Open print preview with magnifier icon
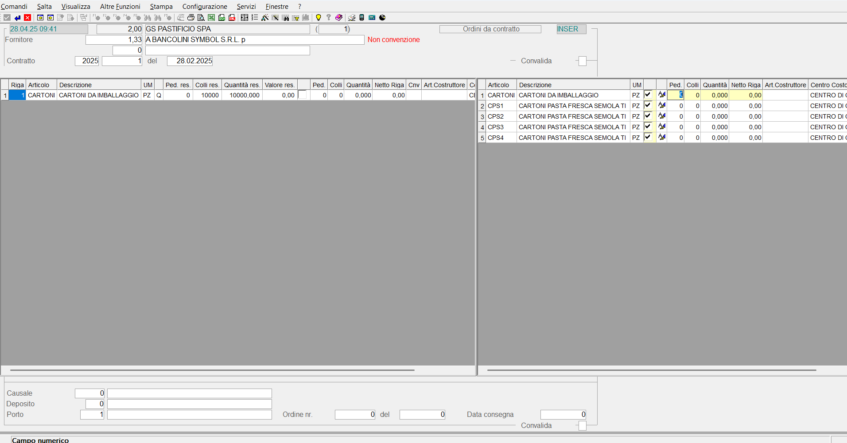Image resolution: width=847 pixels, height=443 pixels. coord(201,18)
